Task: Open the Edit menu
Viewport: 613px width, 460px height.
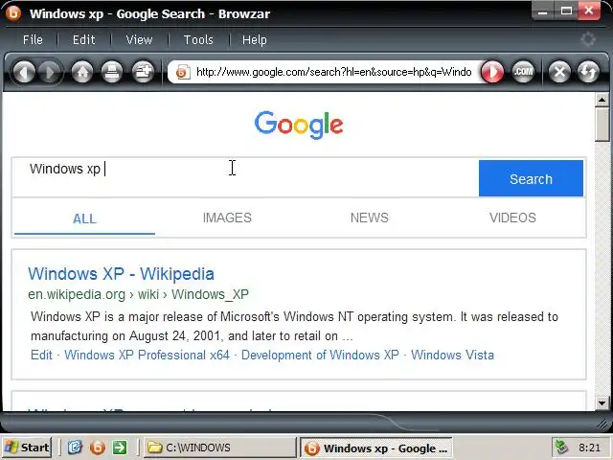Action: click(83, 39)
